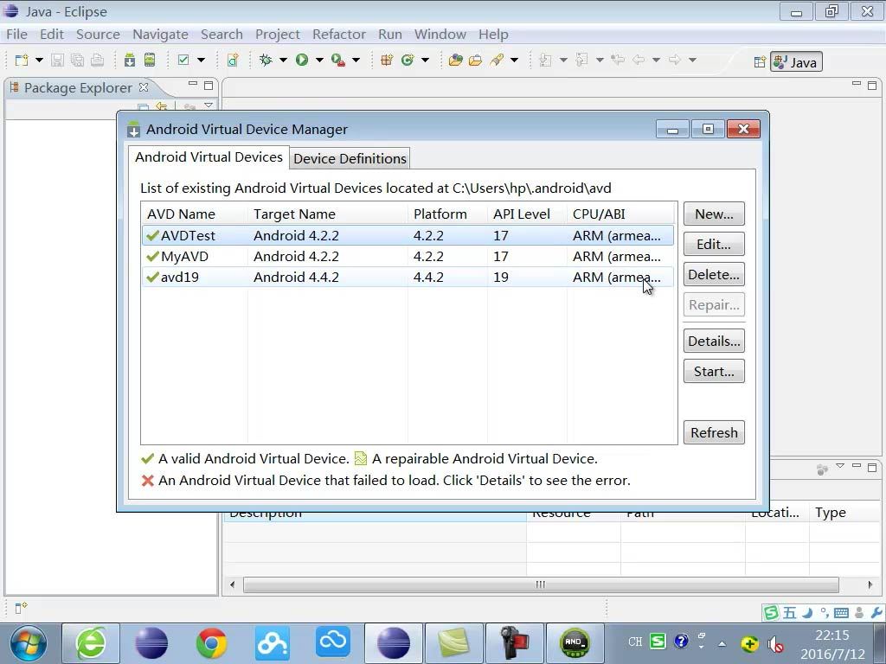The height and width of the screenshot is (664, 886).
Task: Open the Navigate menu
Action: [x=160, y=35]
